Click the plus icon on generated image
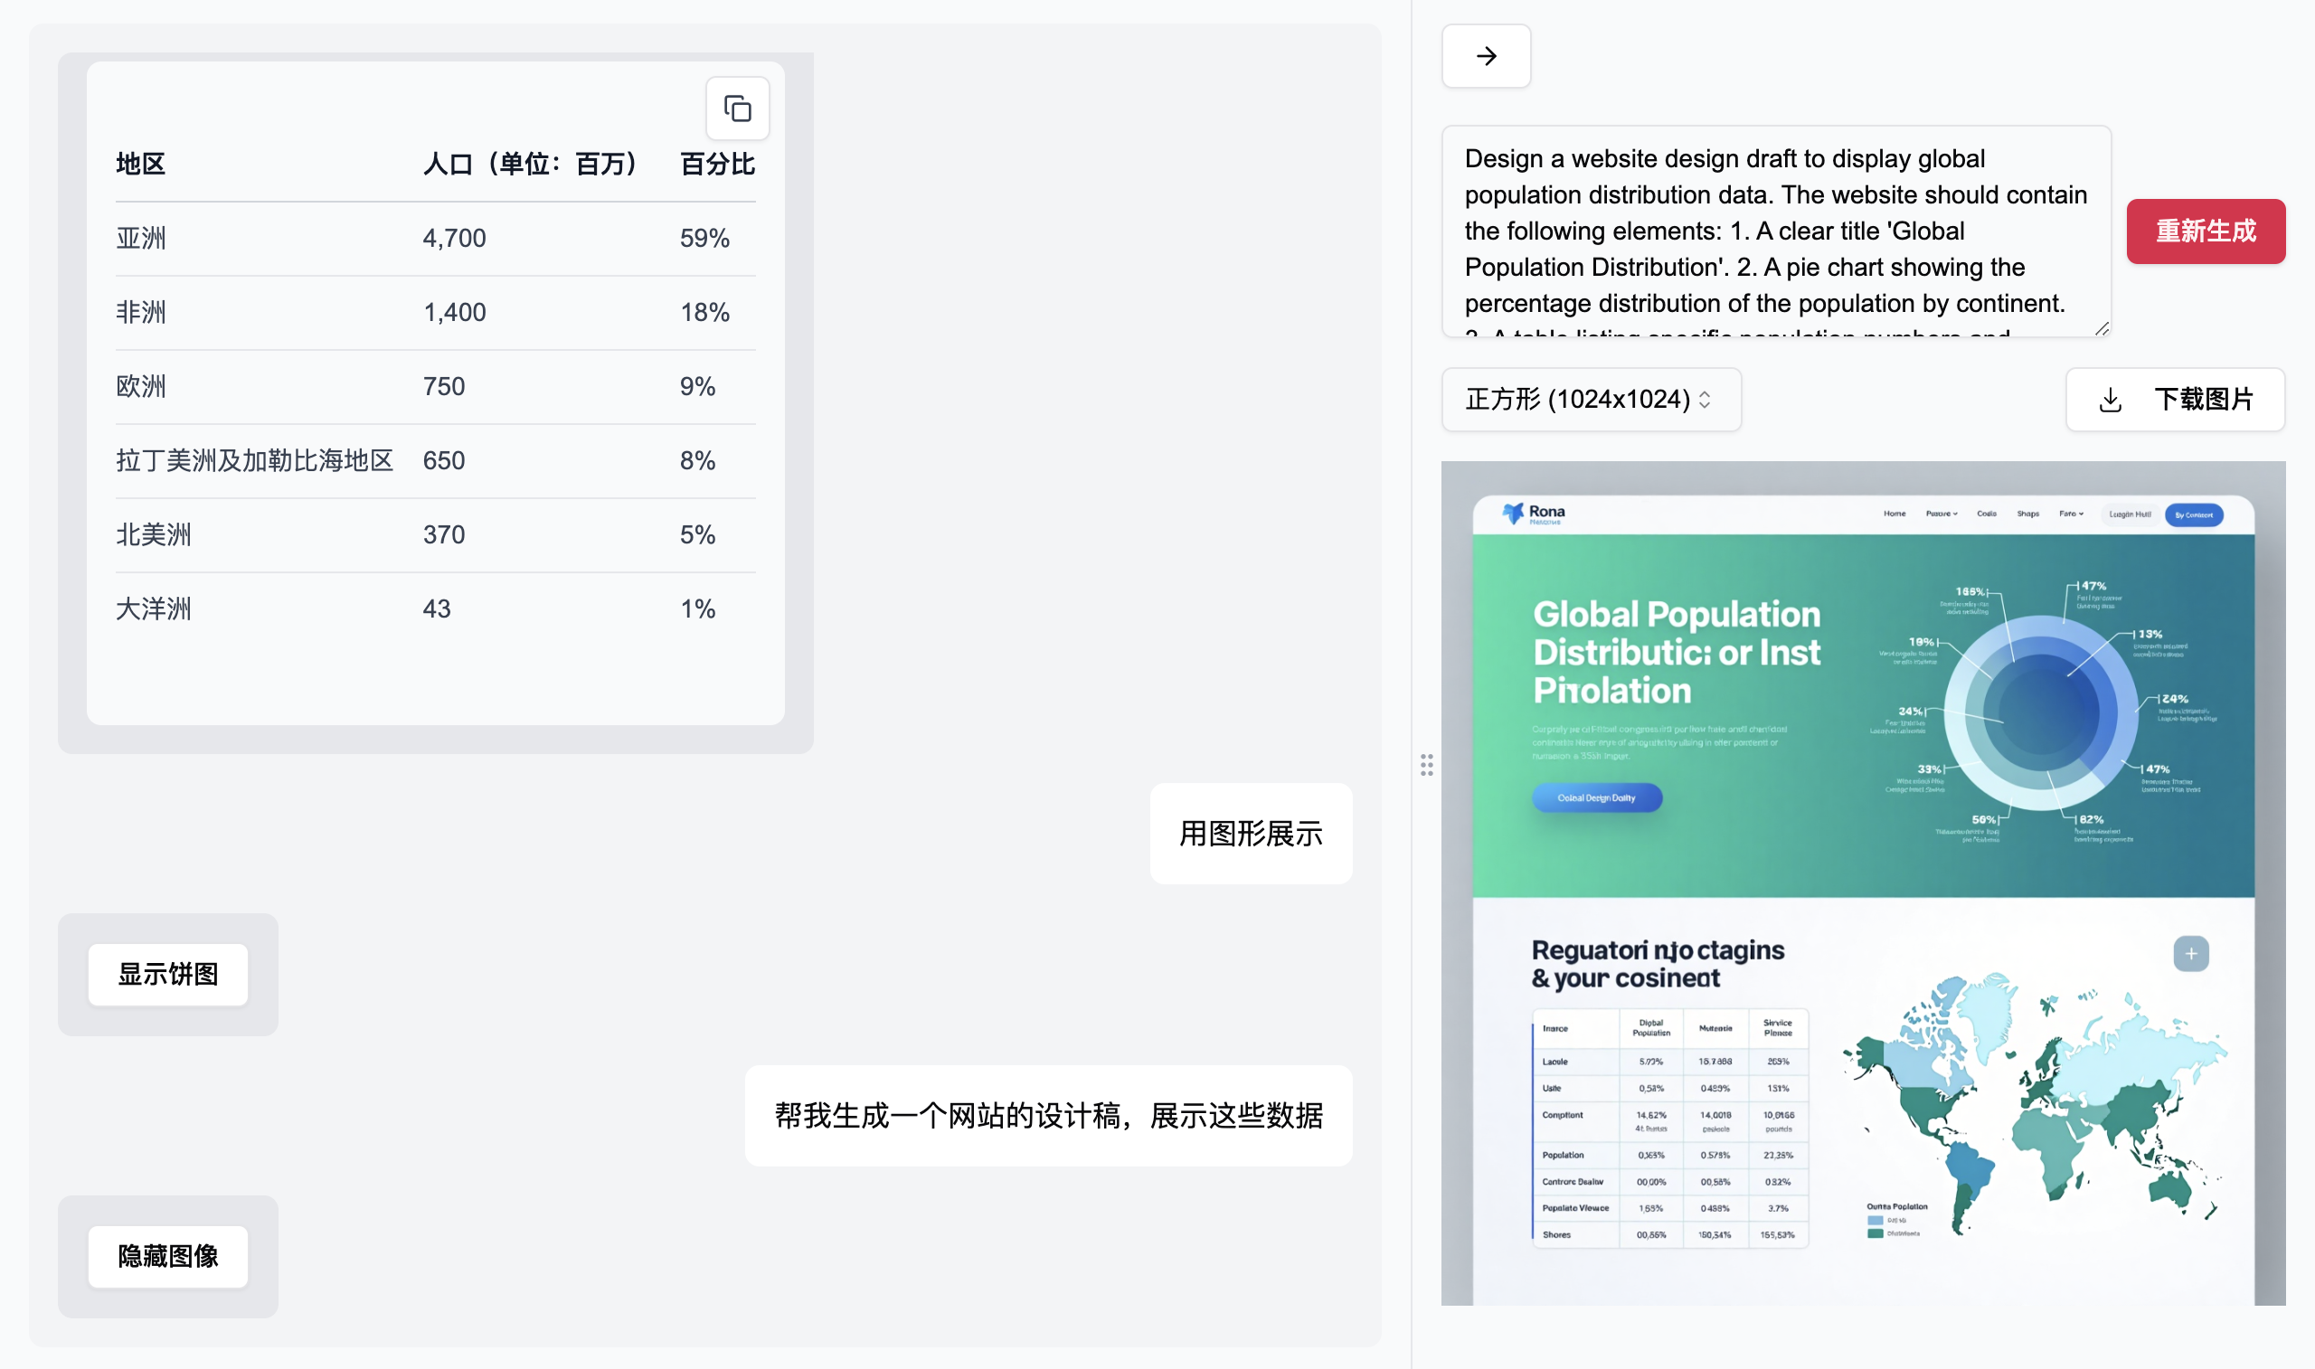The height and width of the screenshot is (1369, 2315). (x=2189, y=953)
